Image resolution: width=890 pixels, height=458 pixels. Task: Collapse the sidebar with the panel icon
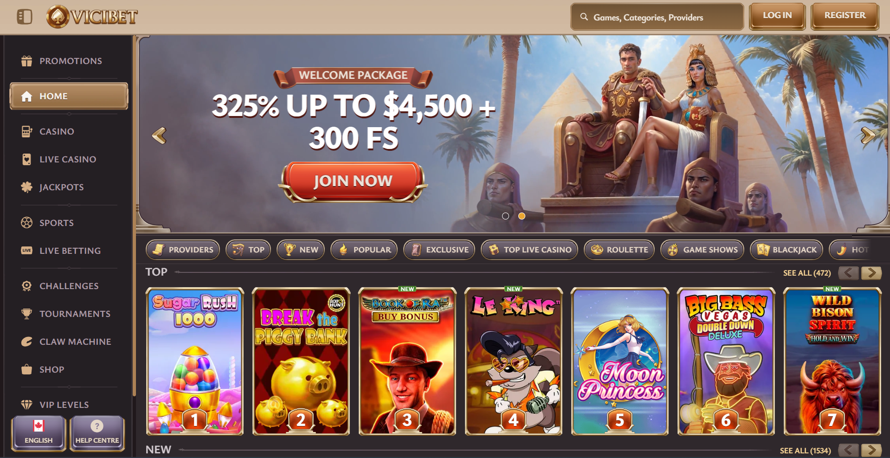(x=24, y=17)
